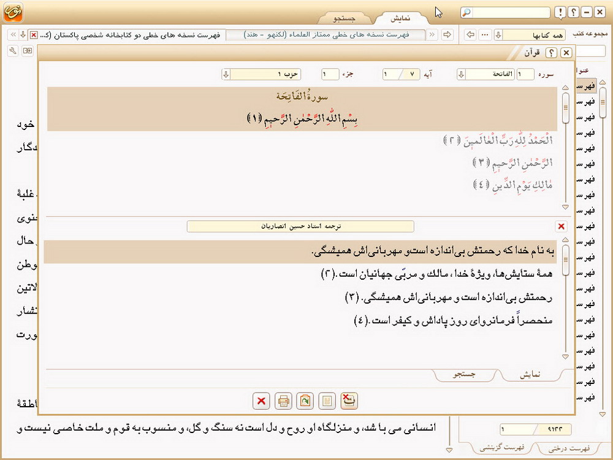Click the wrench settings icon at left
This screenshot has height=460, width=613.
[13, 51]
